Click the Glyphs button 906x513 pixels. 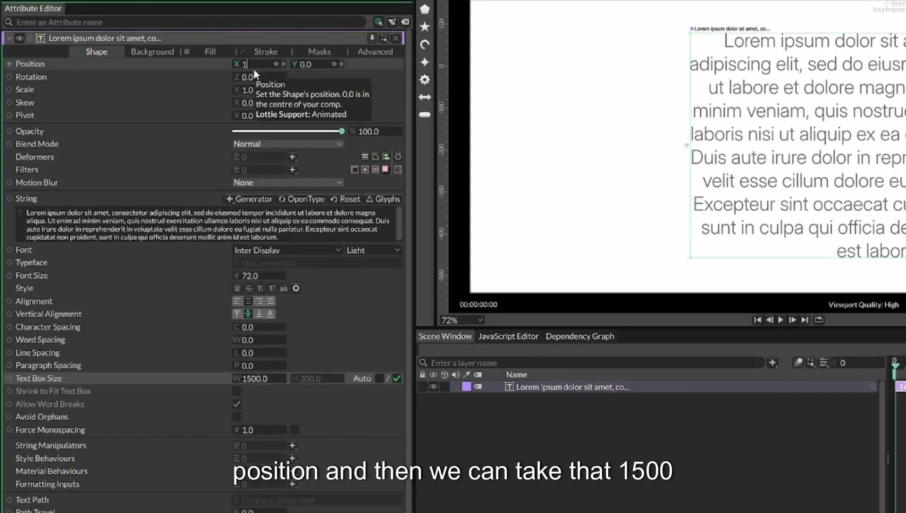(383, 199)
